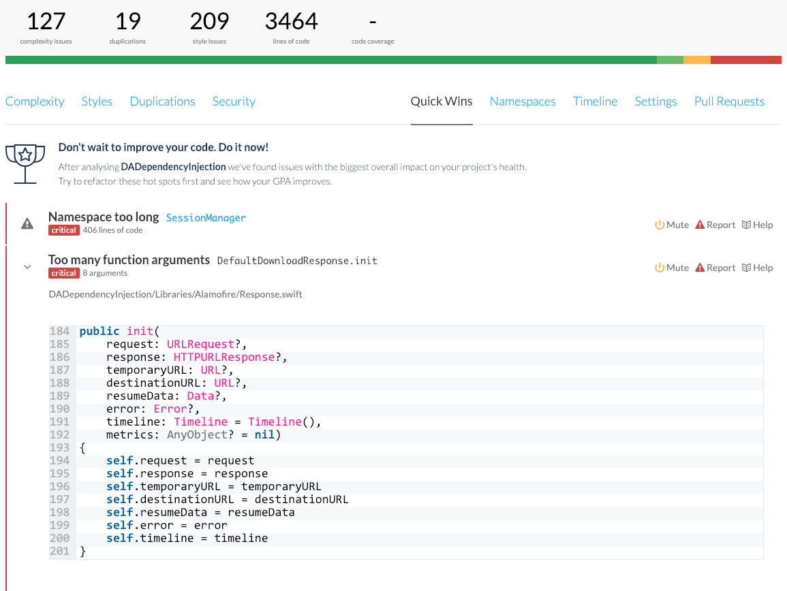Open Help for Too many function arguments
This screenshot has width=787, height=591.
tap(757, 268)
